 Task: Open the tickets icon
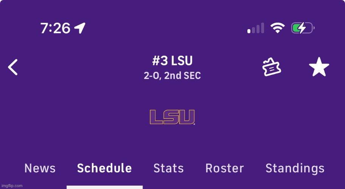click(x=272, y=67)
